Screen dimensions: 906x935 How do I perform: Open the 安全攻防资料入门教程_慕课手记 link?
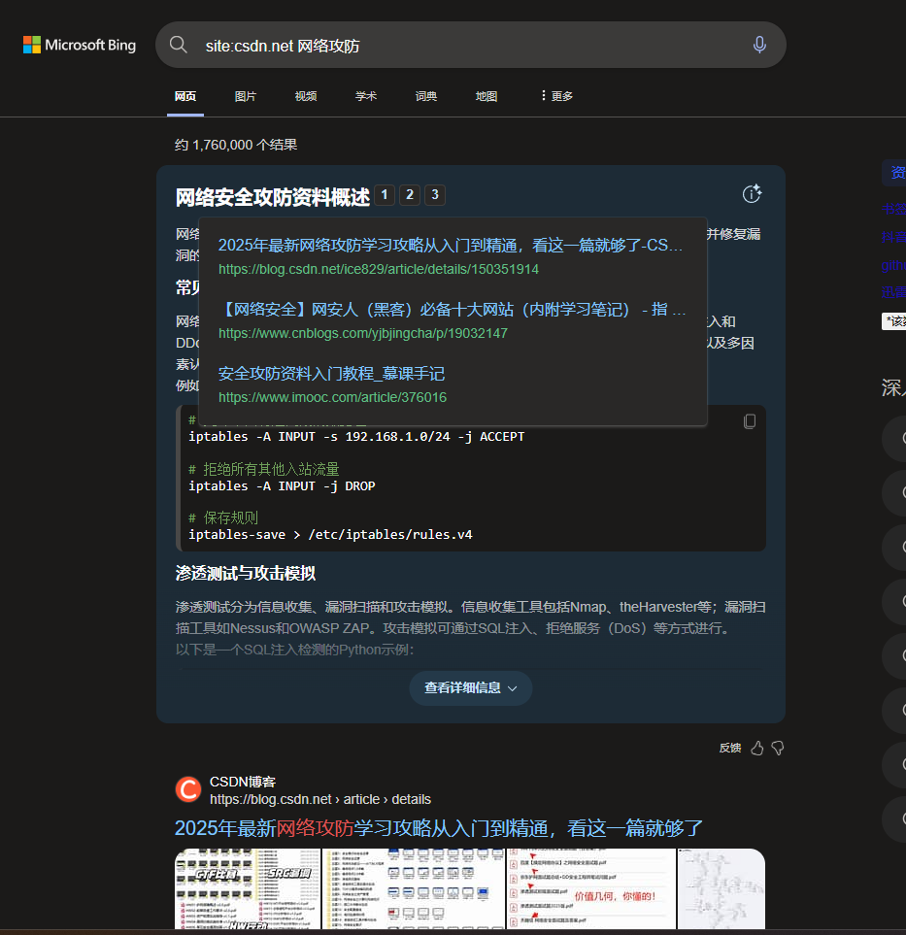pyautogui.click(x=331, y=374)
